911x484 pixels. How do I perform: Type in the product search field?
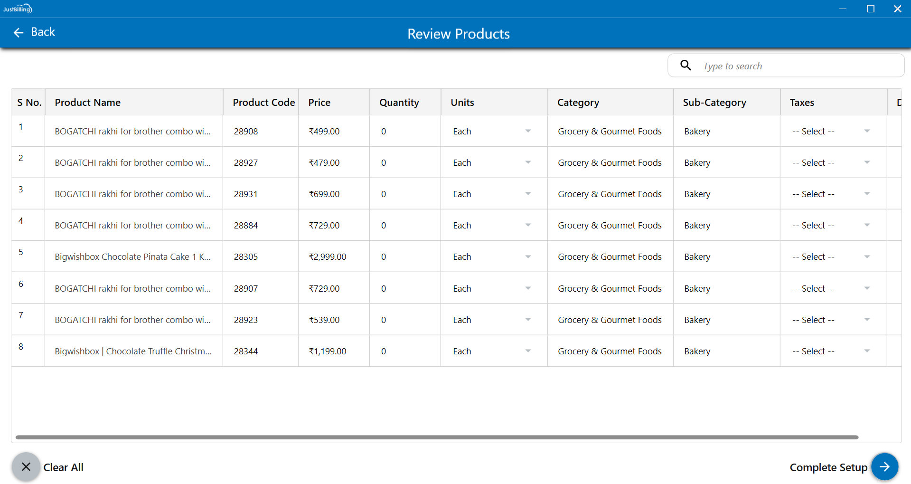pos(798,66)
